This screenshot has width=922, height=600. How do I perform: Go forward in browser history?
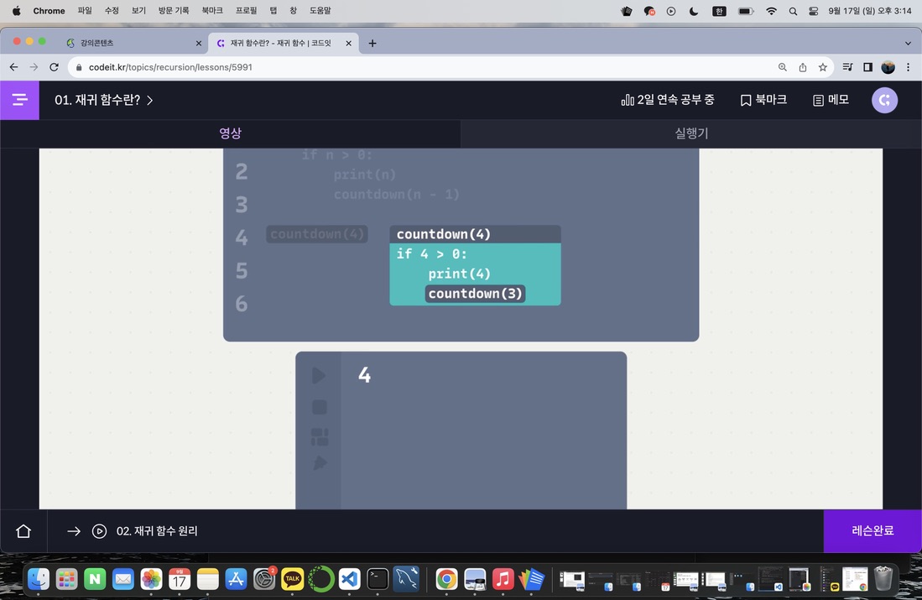click(34, 67)
